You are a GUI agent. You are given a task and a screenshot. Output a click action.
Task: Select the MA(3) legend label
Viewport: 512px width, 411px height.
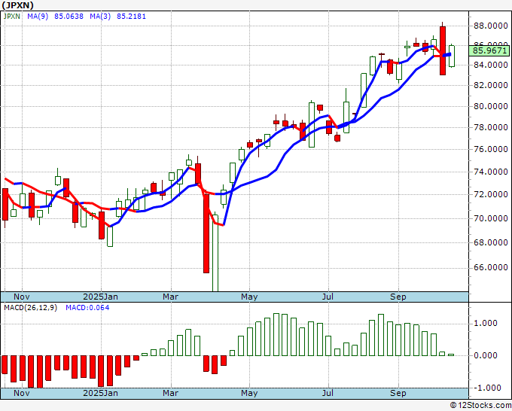pyautogui.click(x=100, y=16)
